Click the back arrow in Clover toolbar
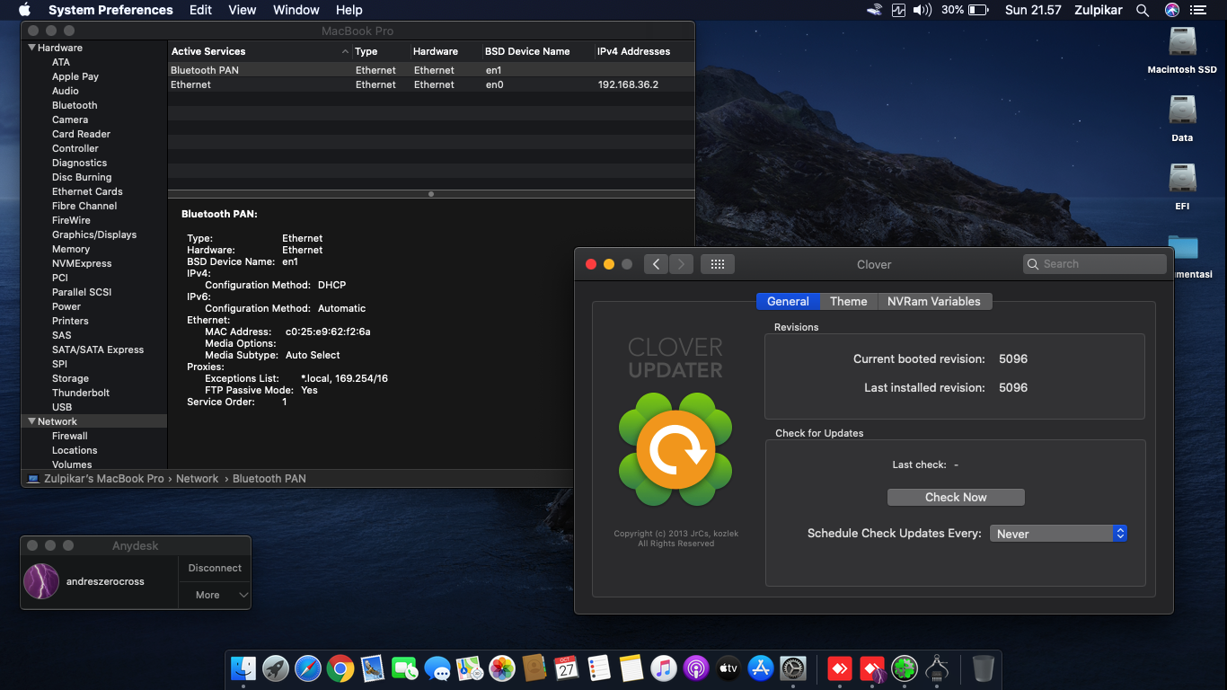 pos(656,264)
